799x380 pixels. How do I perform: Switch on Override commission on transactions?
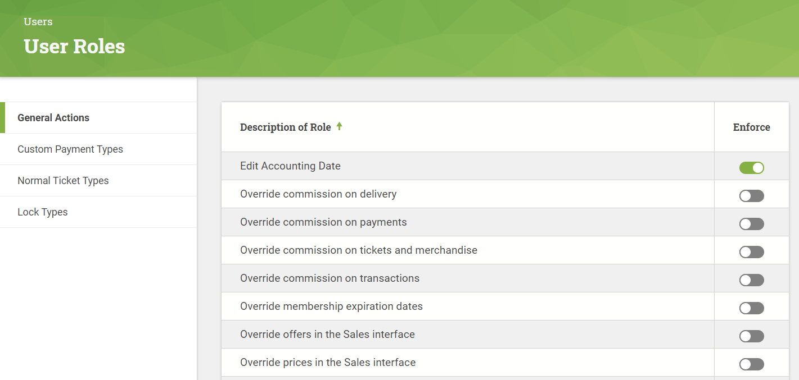point(751,280)
